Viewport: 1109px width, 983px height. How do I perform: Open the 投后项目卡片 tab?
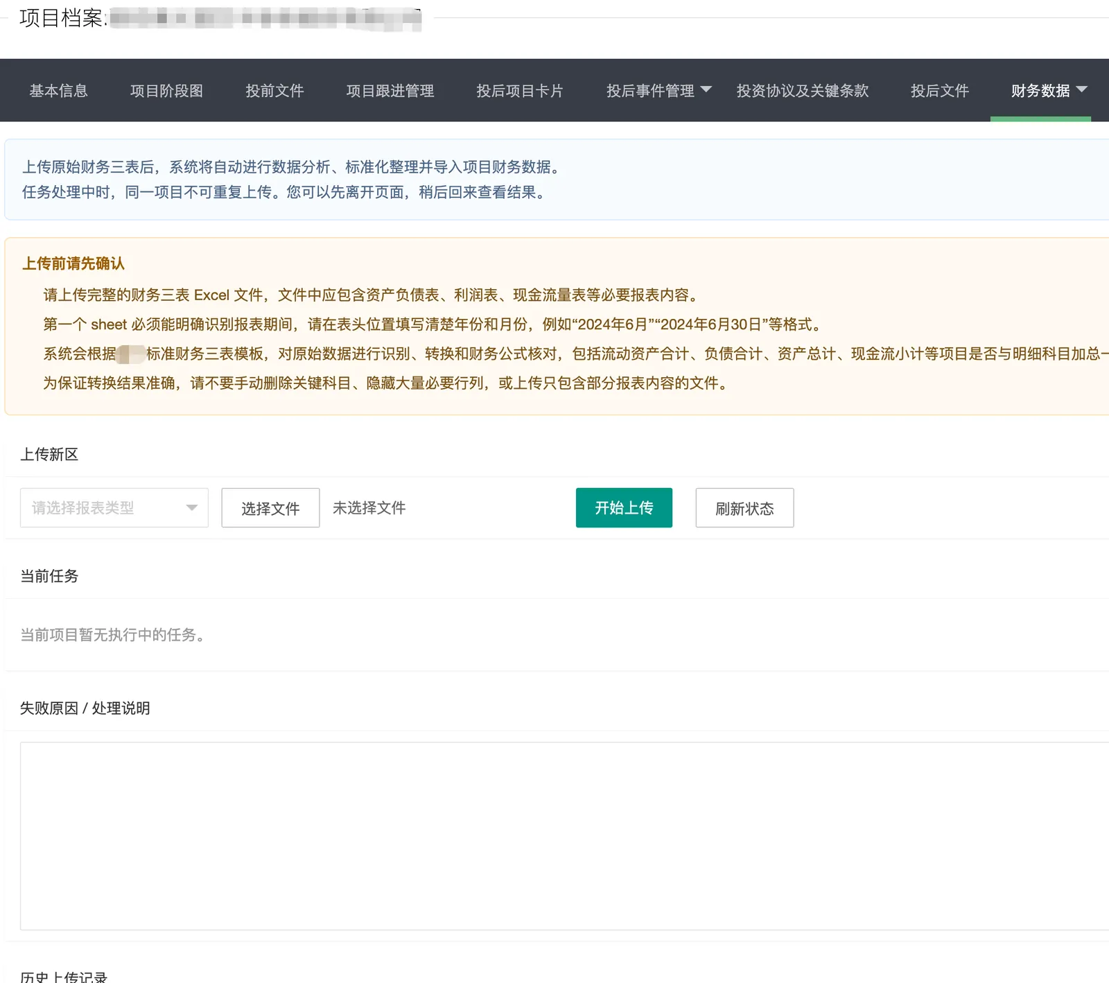coord(520,91)
